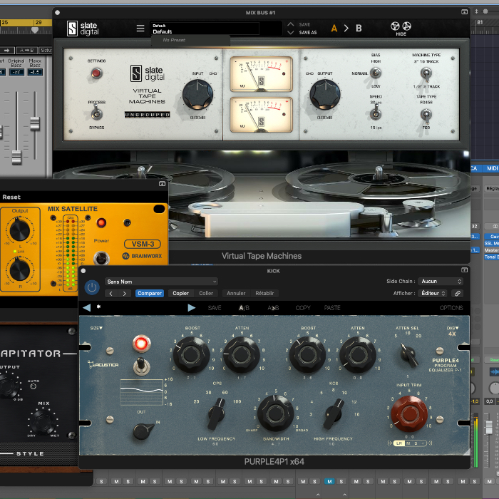Toggle the tape SPEED switch
Screen dimensions: 499x499
[376, 113]
